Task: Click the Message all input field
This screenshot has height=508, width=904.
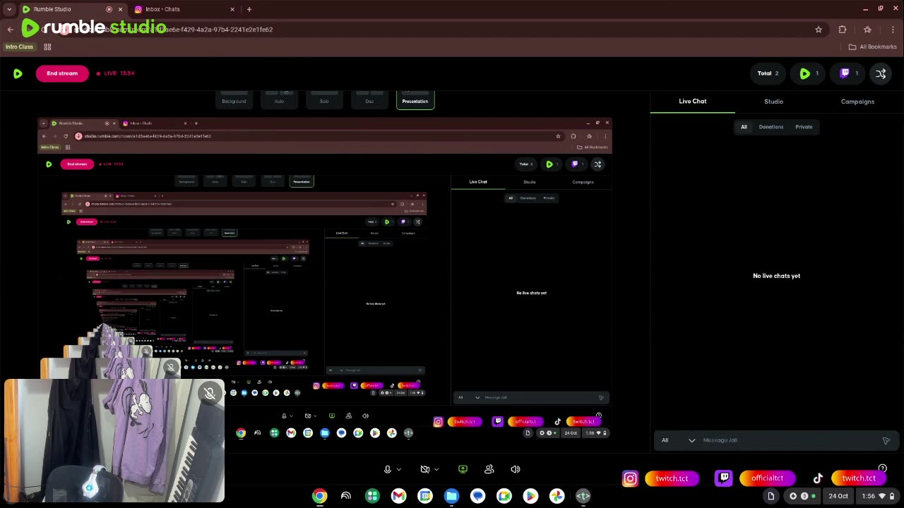Action: pyautogui.click(x=787, y=440)
